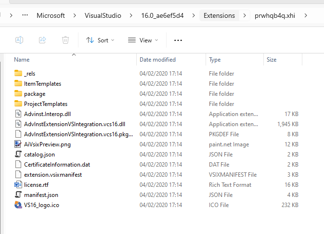Go to Microsoft in breadcrumb
324x234 pixels.
51,15
